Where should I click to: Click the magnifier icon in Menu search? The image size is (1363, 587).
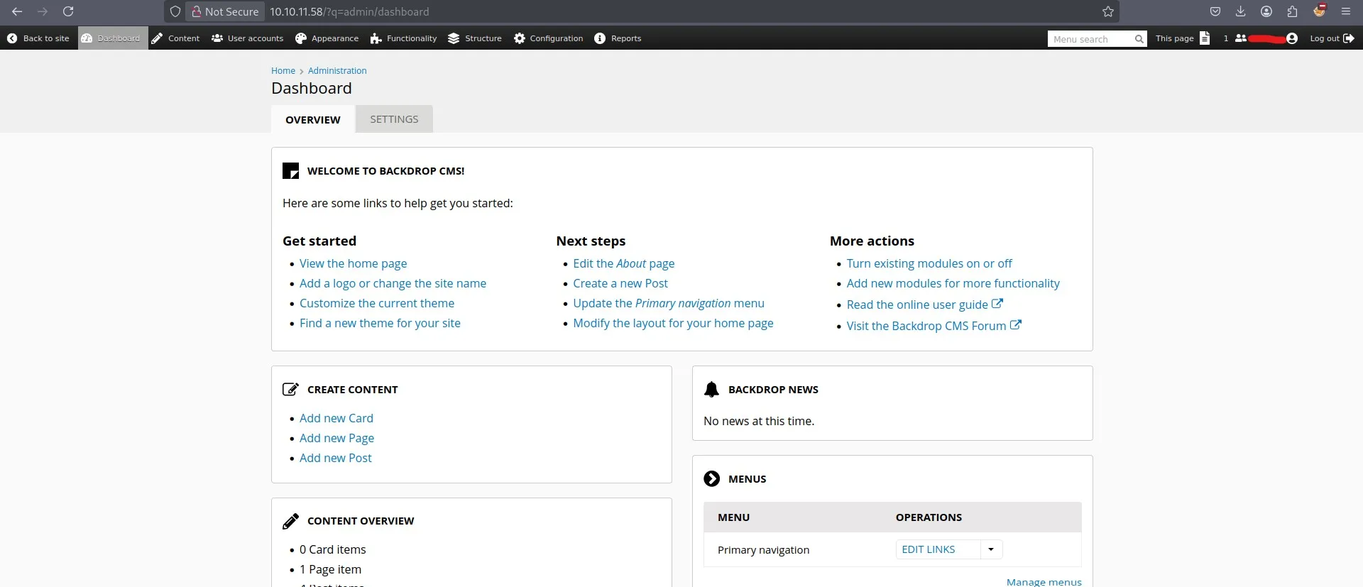(1139, 39)
